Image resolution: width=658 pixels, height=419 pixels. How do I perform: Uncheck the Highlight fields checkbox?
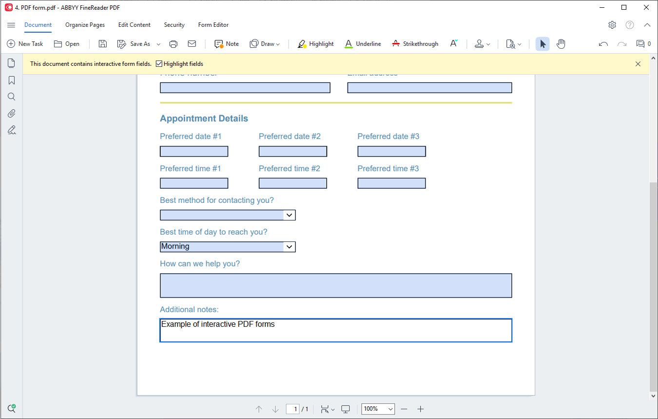(x=159, y=63)
